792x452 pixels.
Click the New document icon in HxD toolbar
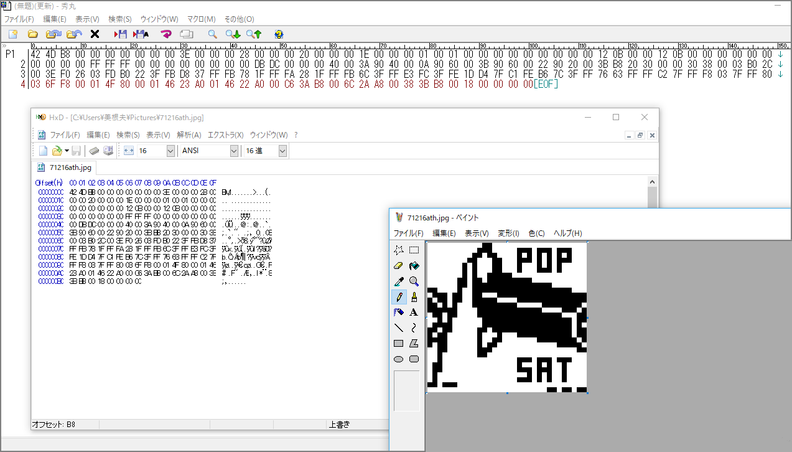(x=43, y=151)
